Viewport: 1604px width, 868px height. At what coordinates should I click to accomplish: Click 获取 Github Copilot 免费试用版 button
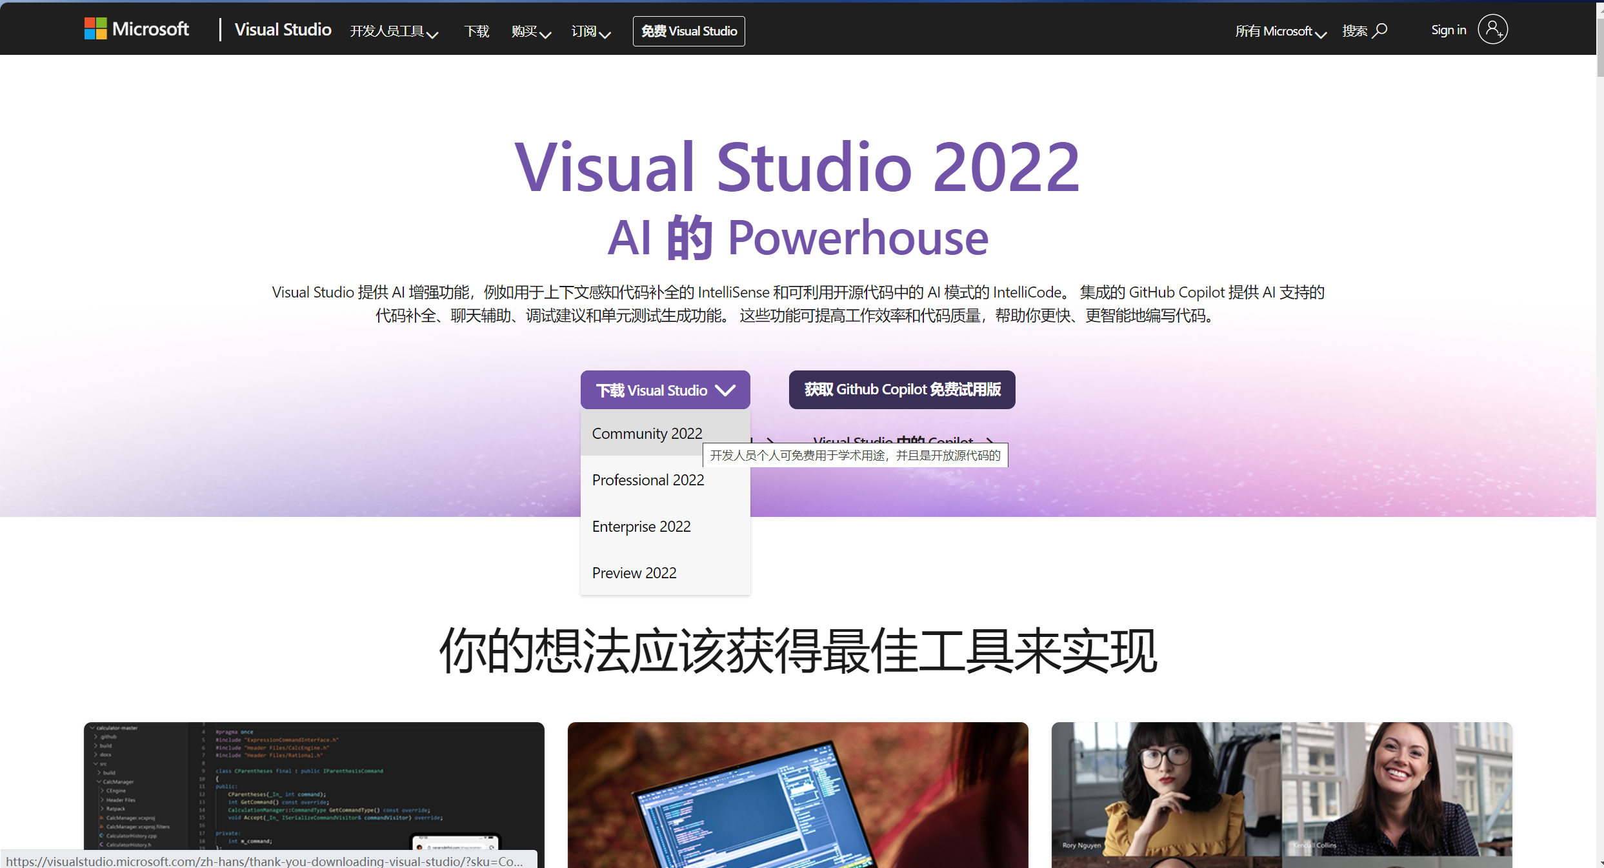[902, 390]
